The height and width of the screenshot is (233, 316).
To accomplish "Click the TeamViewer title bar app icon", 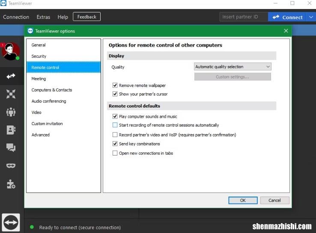I will (x=3, y=3).
